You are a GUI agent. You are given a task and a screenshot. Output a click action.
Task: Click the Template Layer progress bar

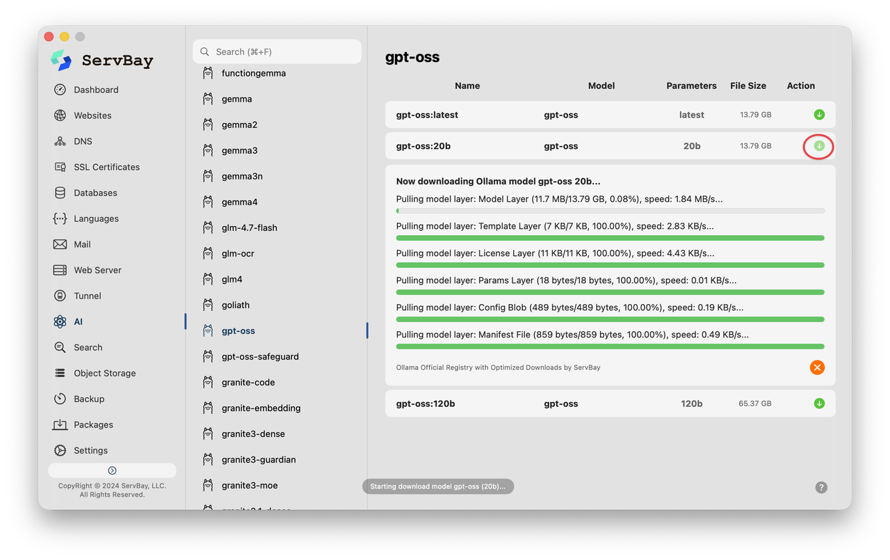click(610, 238)
